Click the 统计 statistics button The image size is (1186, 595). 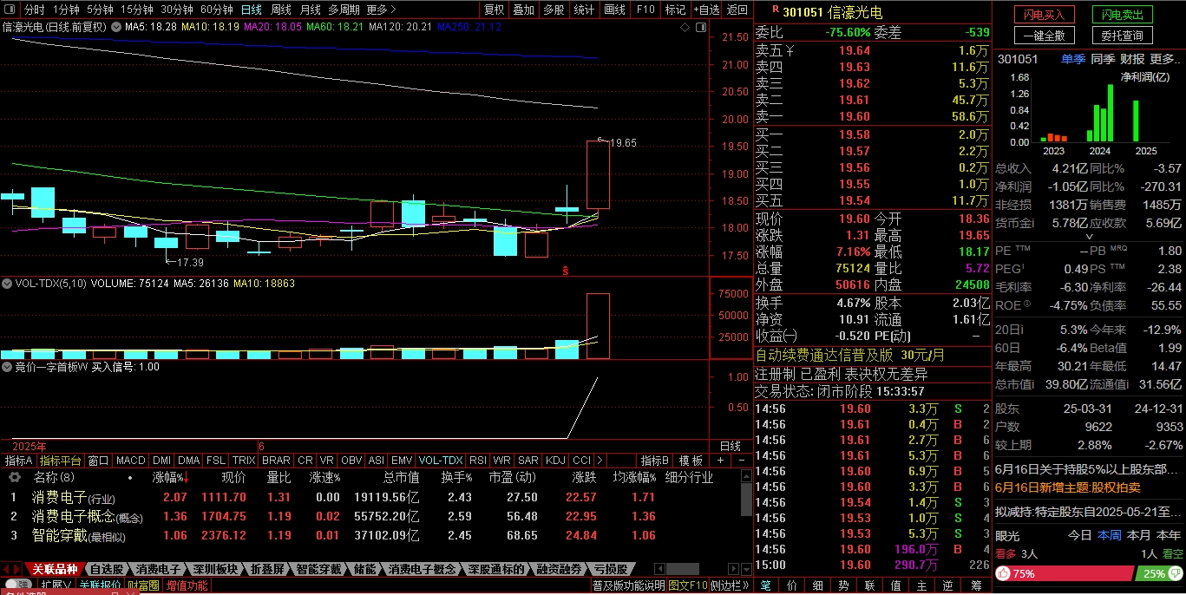[584, 10]
